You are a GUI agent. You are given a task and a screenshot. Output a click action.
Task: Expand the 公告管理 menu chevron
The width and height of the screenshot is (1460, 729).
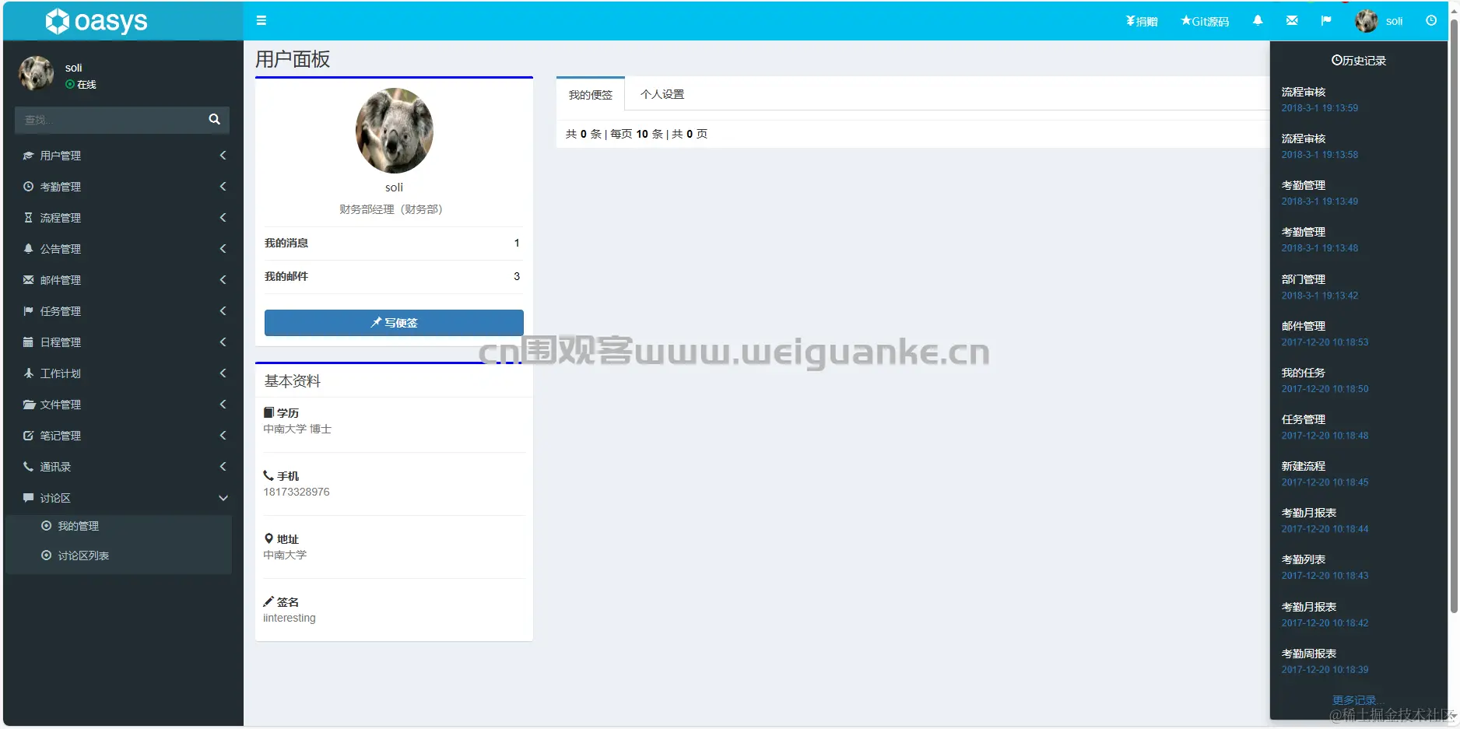point(223,249)
